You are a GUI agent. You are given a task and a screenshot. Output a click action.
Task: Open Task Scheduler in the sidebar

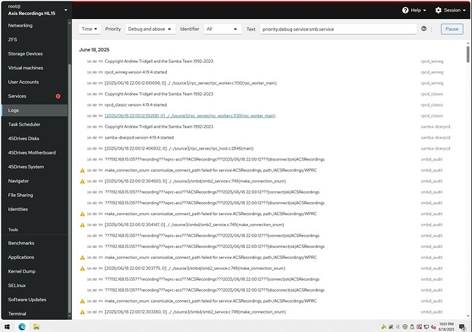[34, 124]
